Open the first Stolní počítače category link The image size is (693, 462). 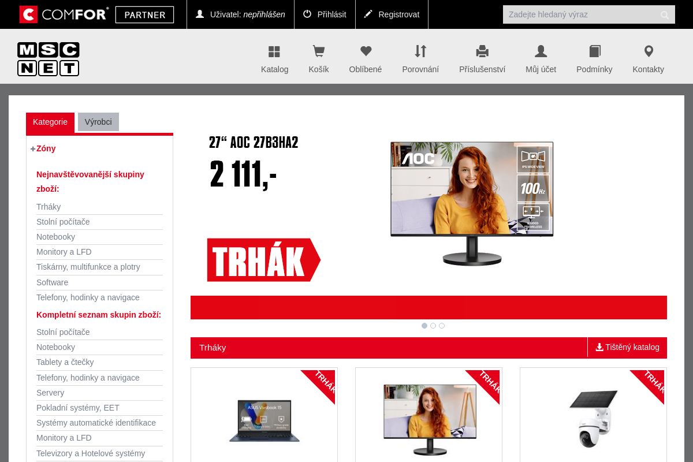pos(63,222)
